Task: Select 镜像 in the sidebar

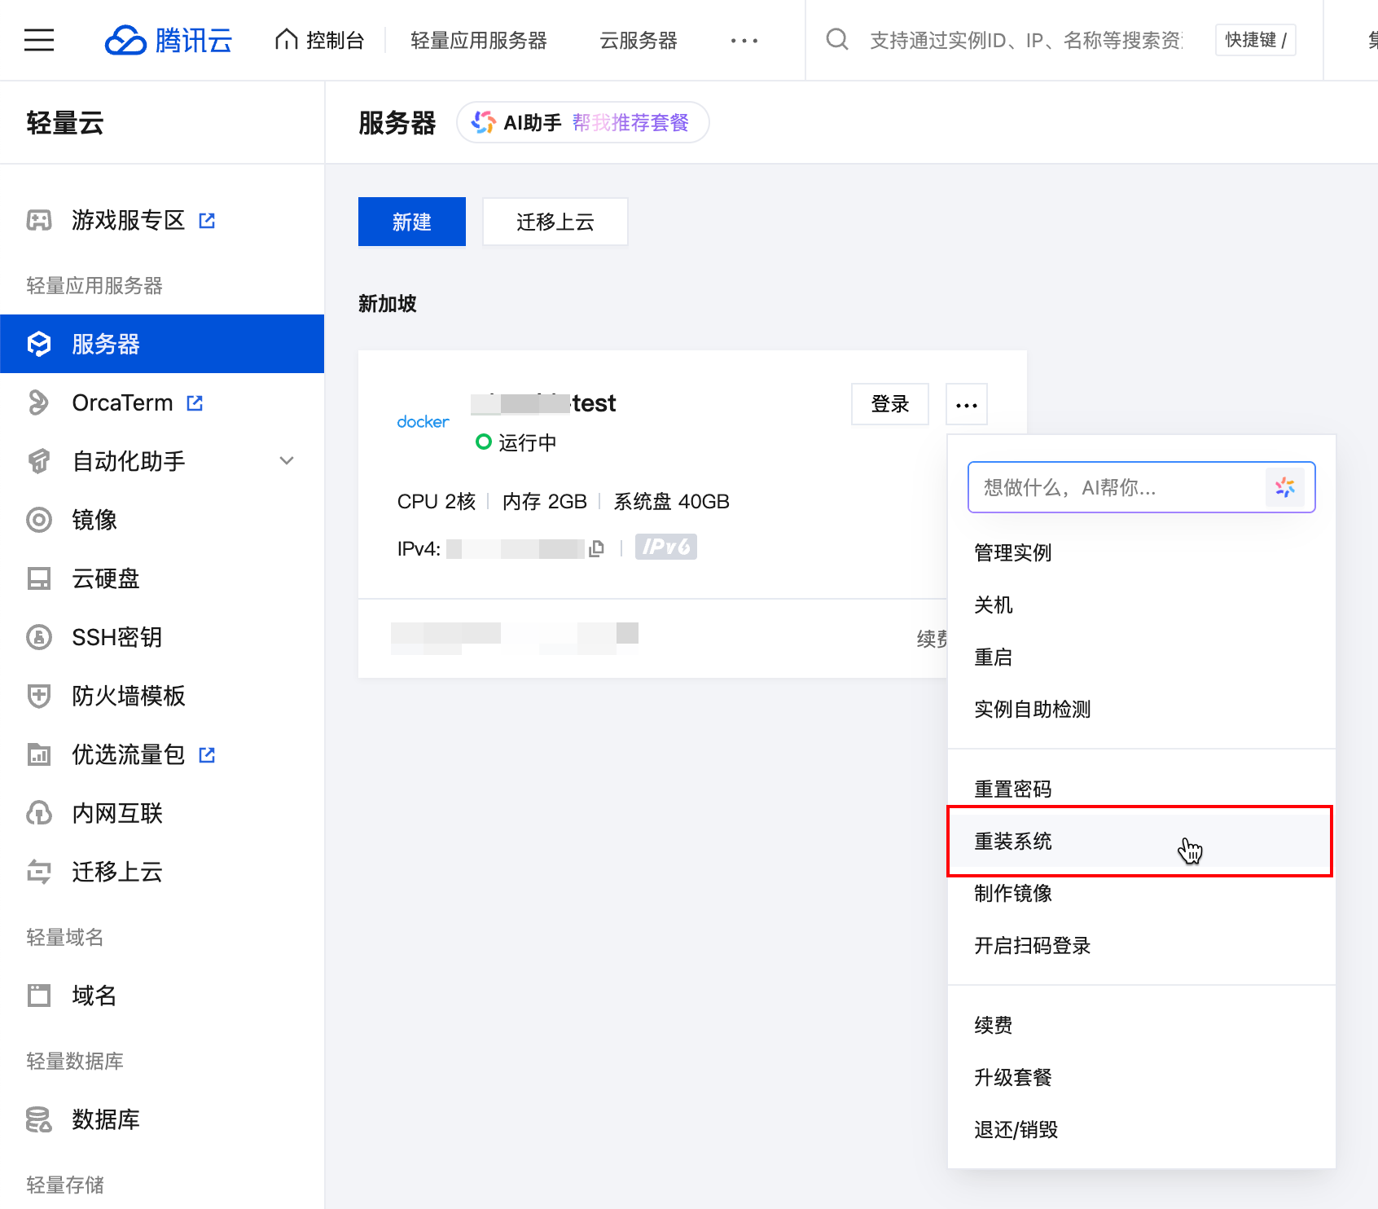Action: (94, 520)
